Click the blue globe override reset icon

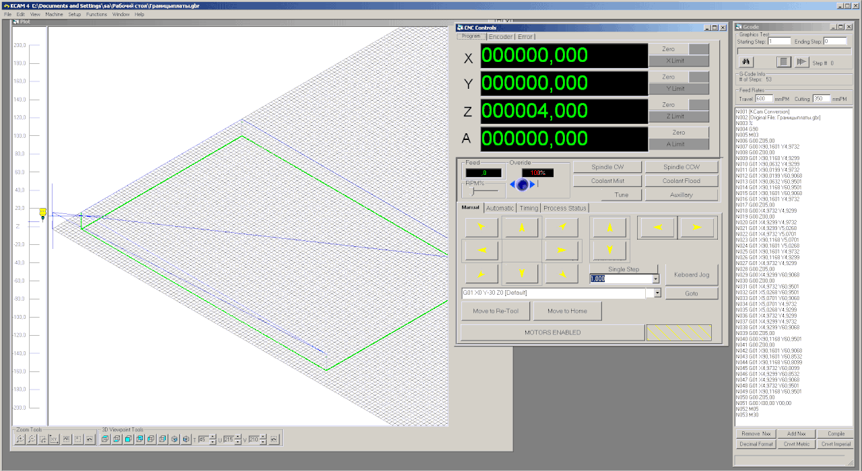click(x=522, y=184)
